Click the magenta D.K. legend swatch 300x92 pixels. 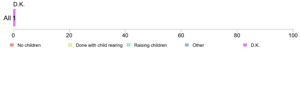point(245,45)
